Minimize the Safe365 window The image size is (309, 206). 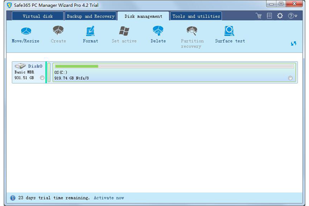pos(271,4)
